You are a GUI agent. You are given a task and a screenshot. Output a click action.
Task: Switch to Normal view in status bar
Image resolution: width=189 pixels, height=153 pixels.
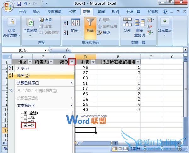click(x=114, y=149)
